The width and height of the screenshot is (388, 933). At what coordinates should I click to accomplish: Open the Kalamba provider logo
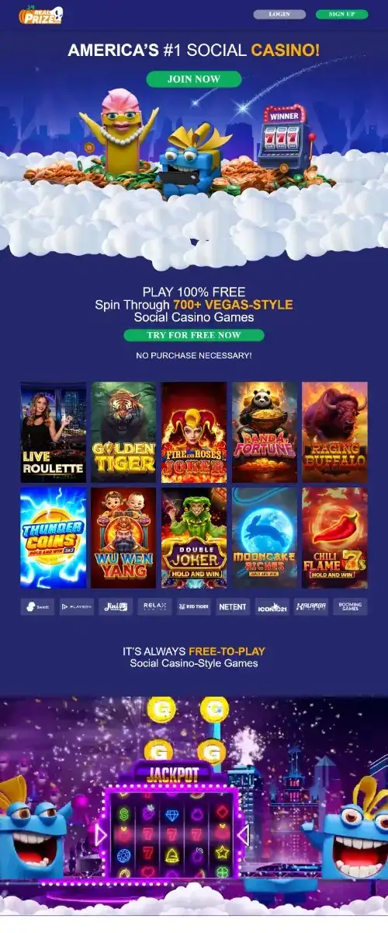310,606
